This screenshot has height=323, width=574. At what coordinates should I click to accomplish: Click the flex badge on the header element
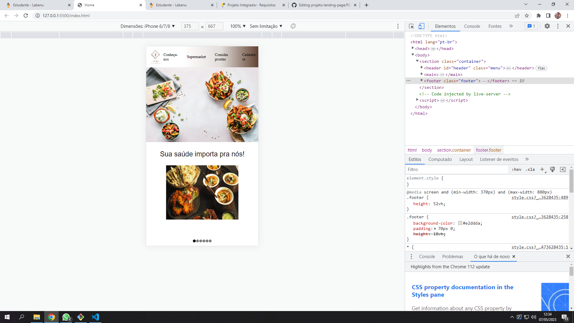[541, 68]
